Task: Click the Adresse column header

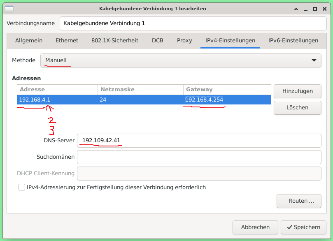Action: [57, 89]
